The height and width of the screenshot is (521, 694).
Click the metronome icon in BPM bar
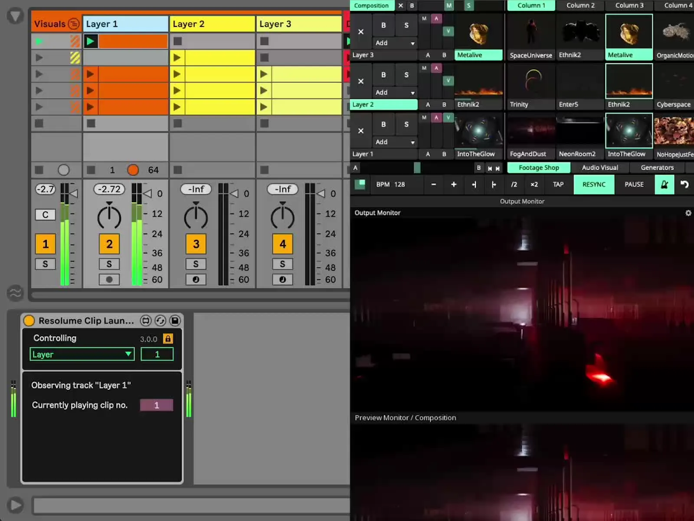click(x=664, y=185)
